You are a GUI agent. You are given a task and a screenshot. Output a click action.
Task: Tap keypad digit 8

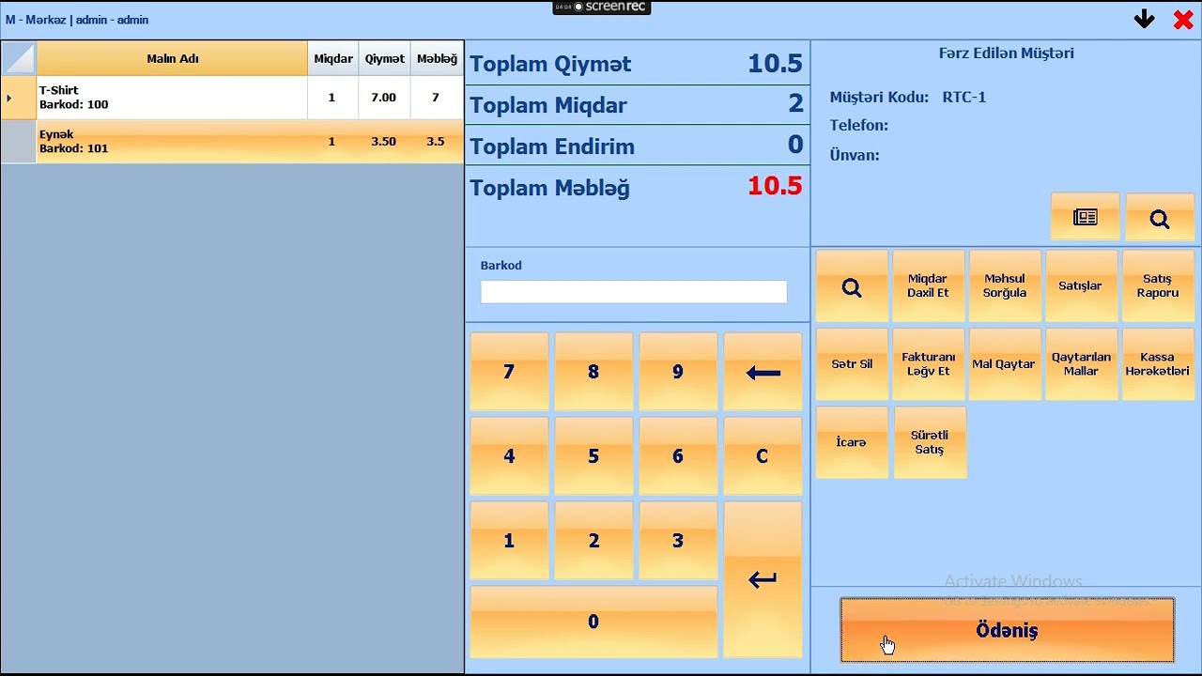(593, 372)
